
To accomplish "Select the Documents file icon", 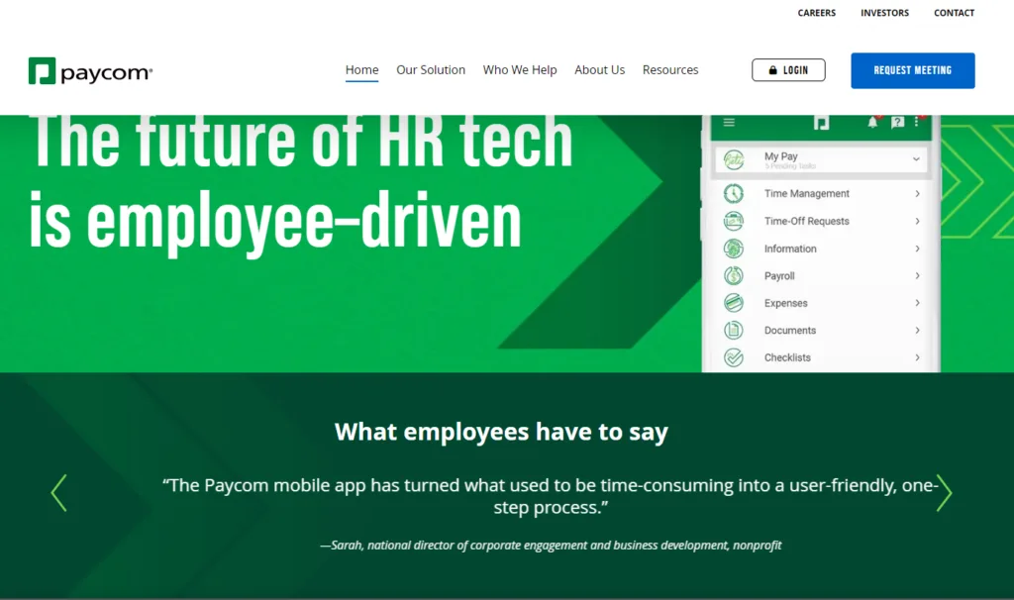I will point(733,330).
